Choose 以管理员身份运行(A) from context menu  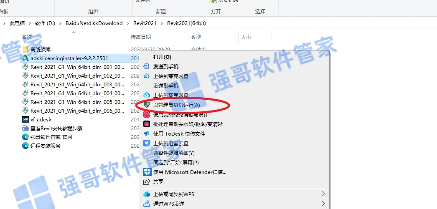click(x=177, y=105)
